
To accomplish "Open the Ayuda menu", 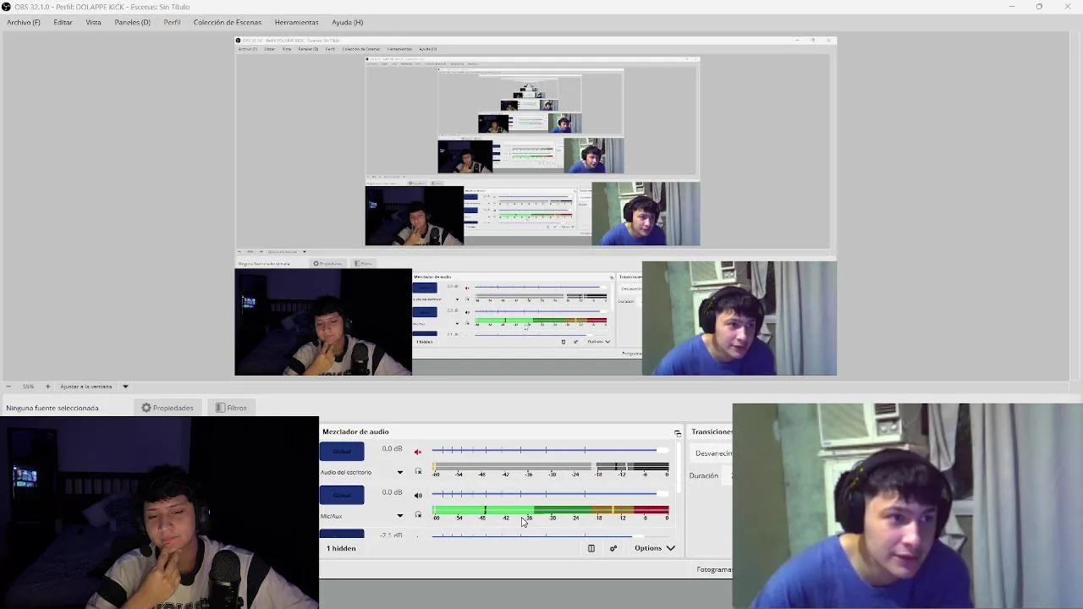I will (x=347, y=22).
